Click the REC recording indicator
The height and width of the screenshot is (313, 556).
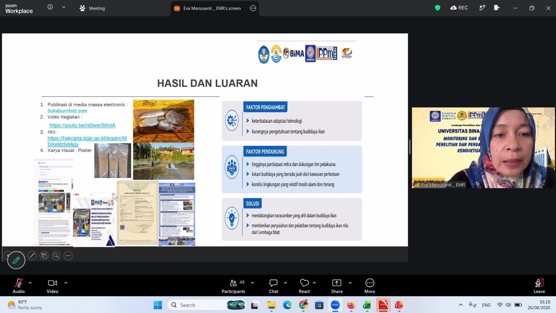coord(459,8)
